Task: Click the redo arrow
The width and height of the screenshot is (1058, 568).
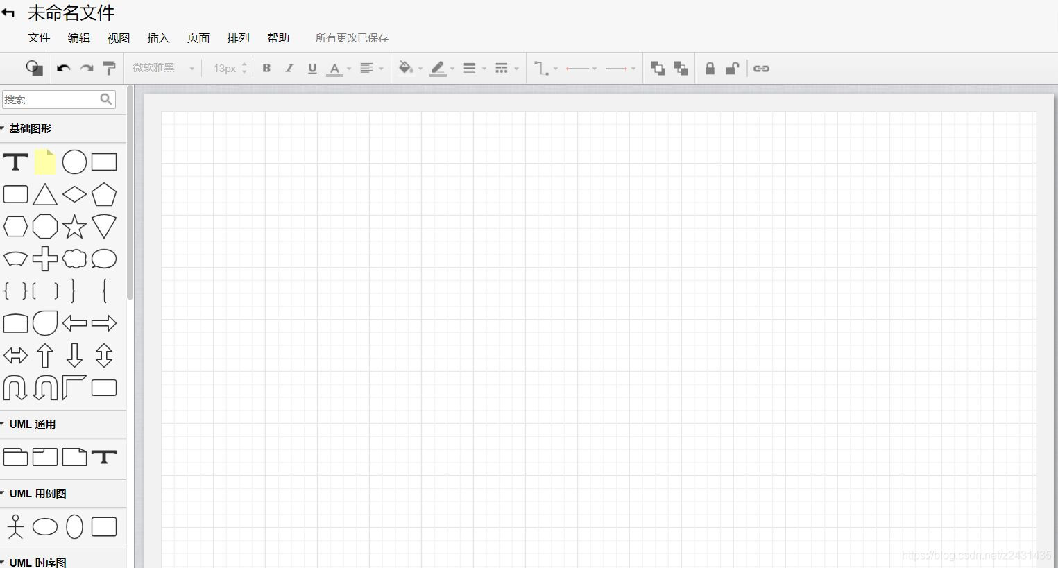Action: (87, 68)
